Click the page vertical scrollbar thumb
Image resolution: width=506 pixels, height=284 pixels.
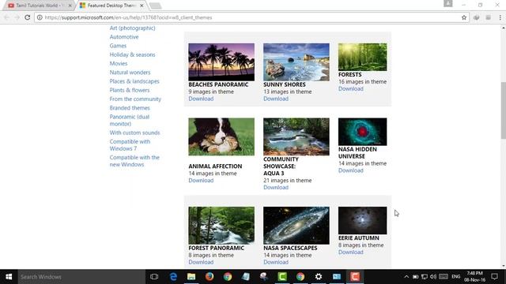pyautogui.click(x=503, y=110)
